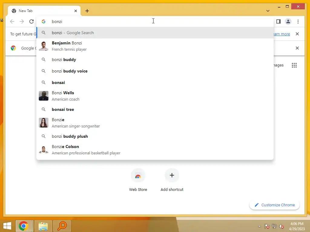Toggle the side panel icon
This screenshot has width=310, height=232.
coord(279,21)
